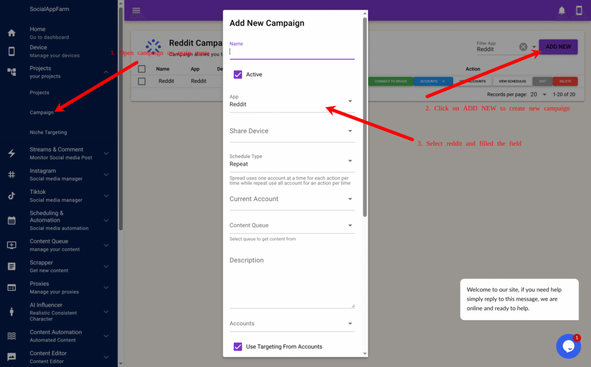Click the Scheduling calendar icon in sidebar
The image size is (591, 367).
click(12, 220)
